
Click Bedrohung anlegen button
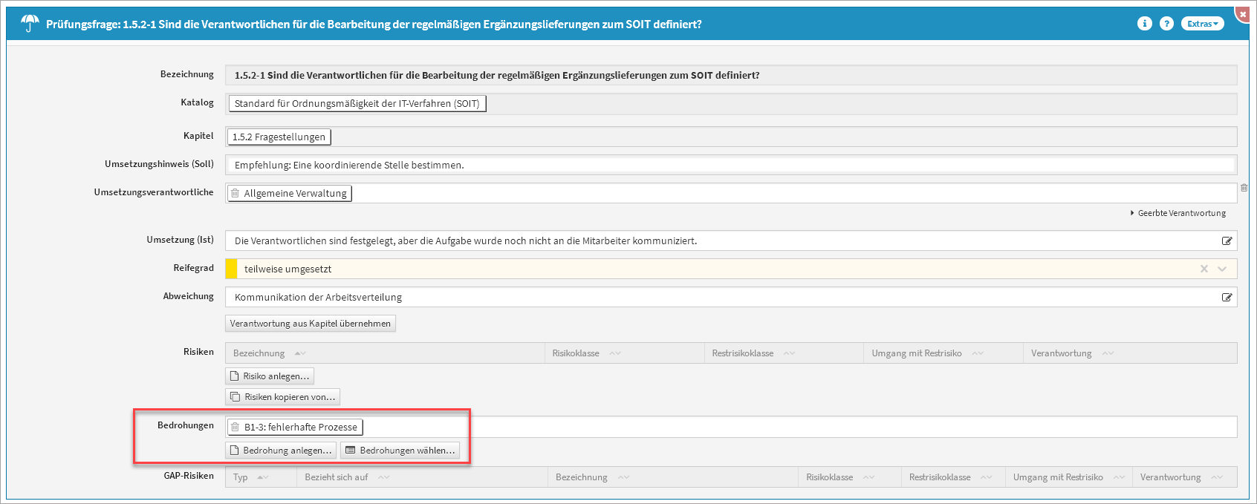tap(280, 451)
